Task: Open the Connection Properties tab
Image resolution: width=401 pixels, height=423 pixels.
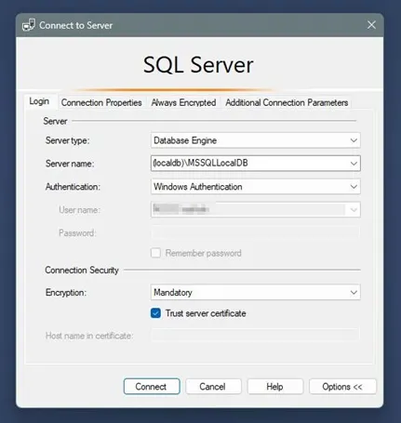Action: pyautogui.click(x=101, y=102)
